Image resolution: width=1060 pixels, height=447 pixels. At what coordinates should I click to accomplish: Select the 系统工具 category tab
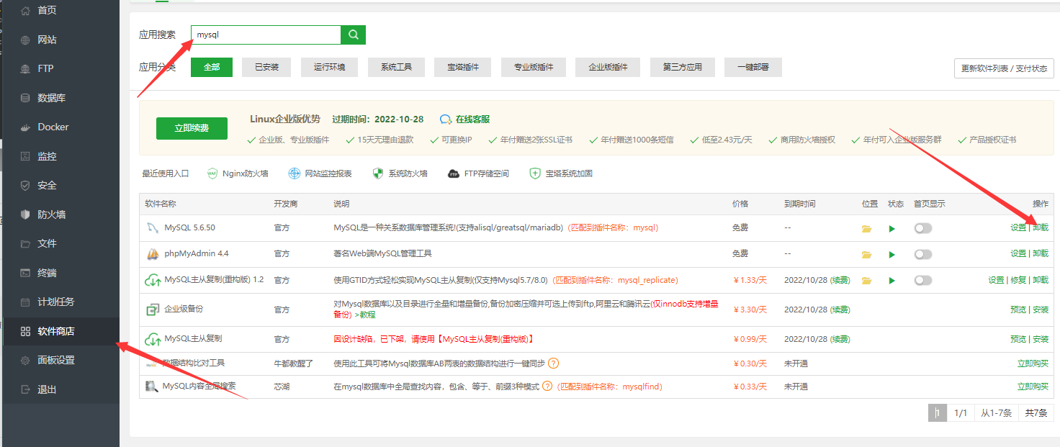pyautogui.click(x=395, y=67)
